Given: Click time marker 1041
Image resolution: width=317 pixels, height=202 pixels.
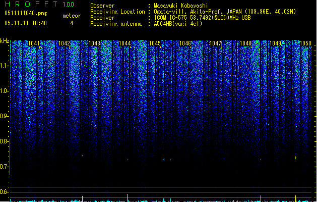Looking at the screenshot, I should point(34,43).
